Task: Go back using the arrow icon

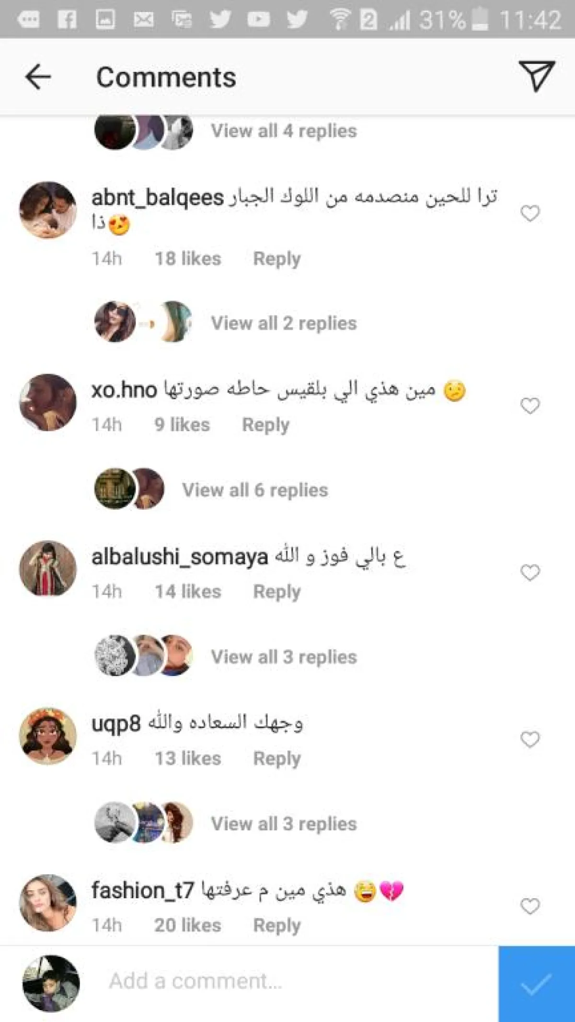Action: 38,77
